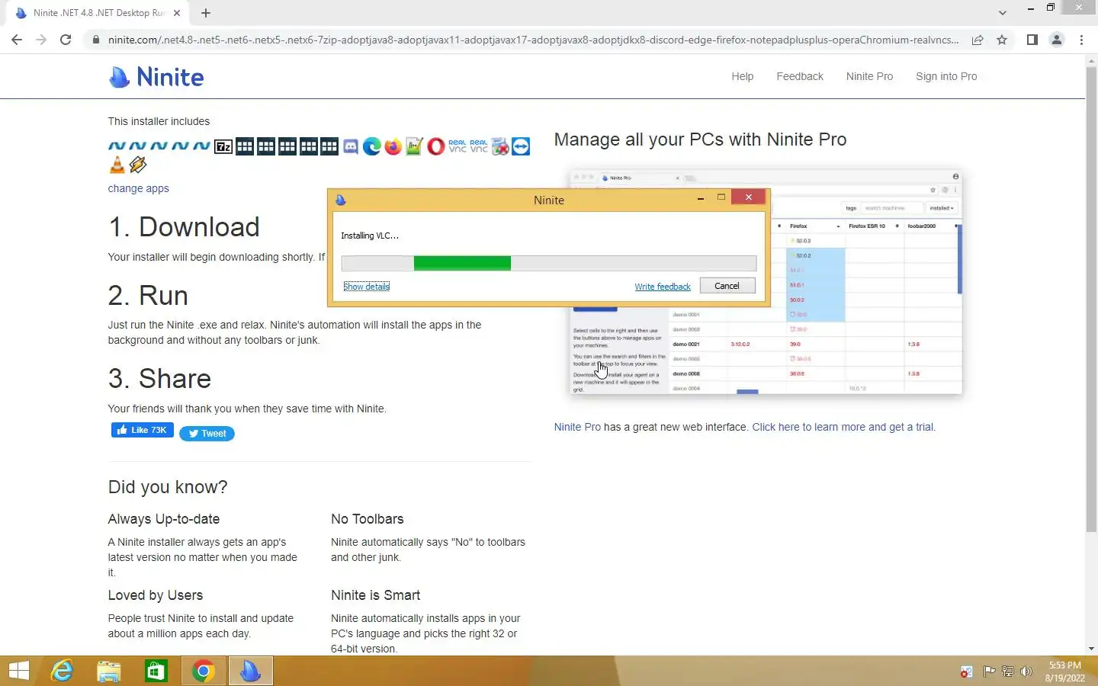Click the VLC traffic cone icon
This screenshot has height=686, width=1098.
[x=117, y=165]
